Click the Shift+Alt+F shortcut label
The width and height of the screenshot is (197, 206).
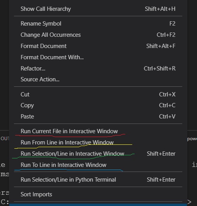point(161,46)
